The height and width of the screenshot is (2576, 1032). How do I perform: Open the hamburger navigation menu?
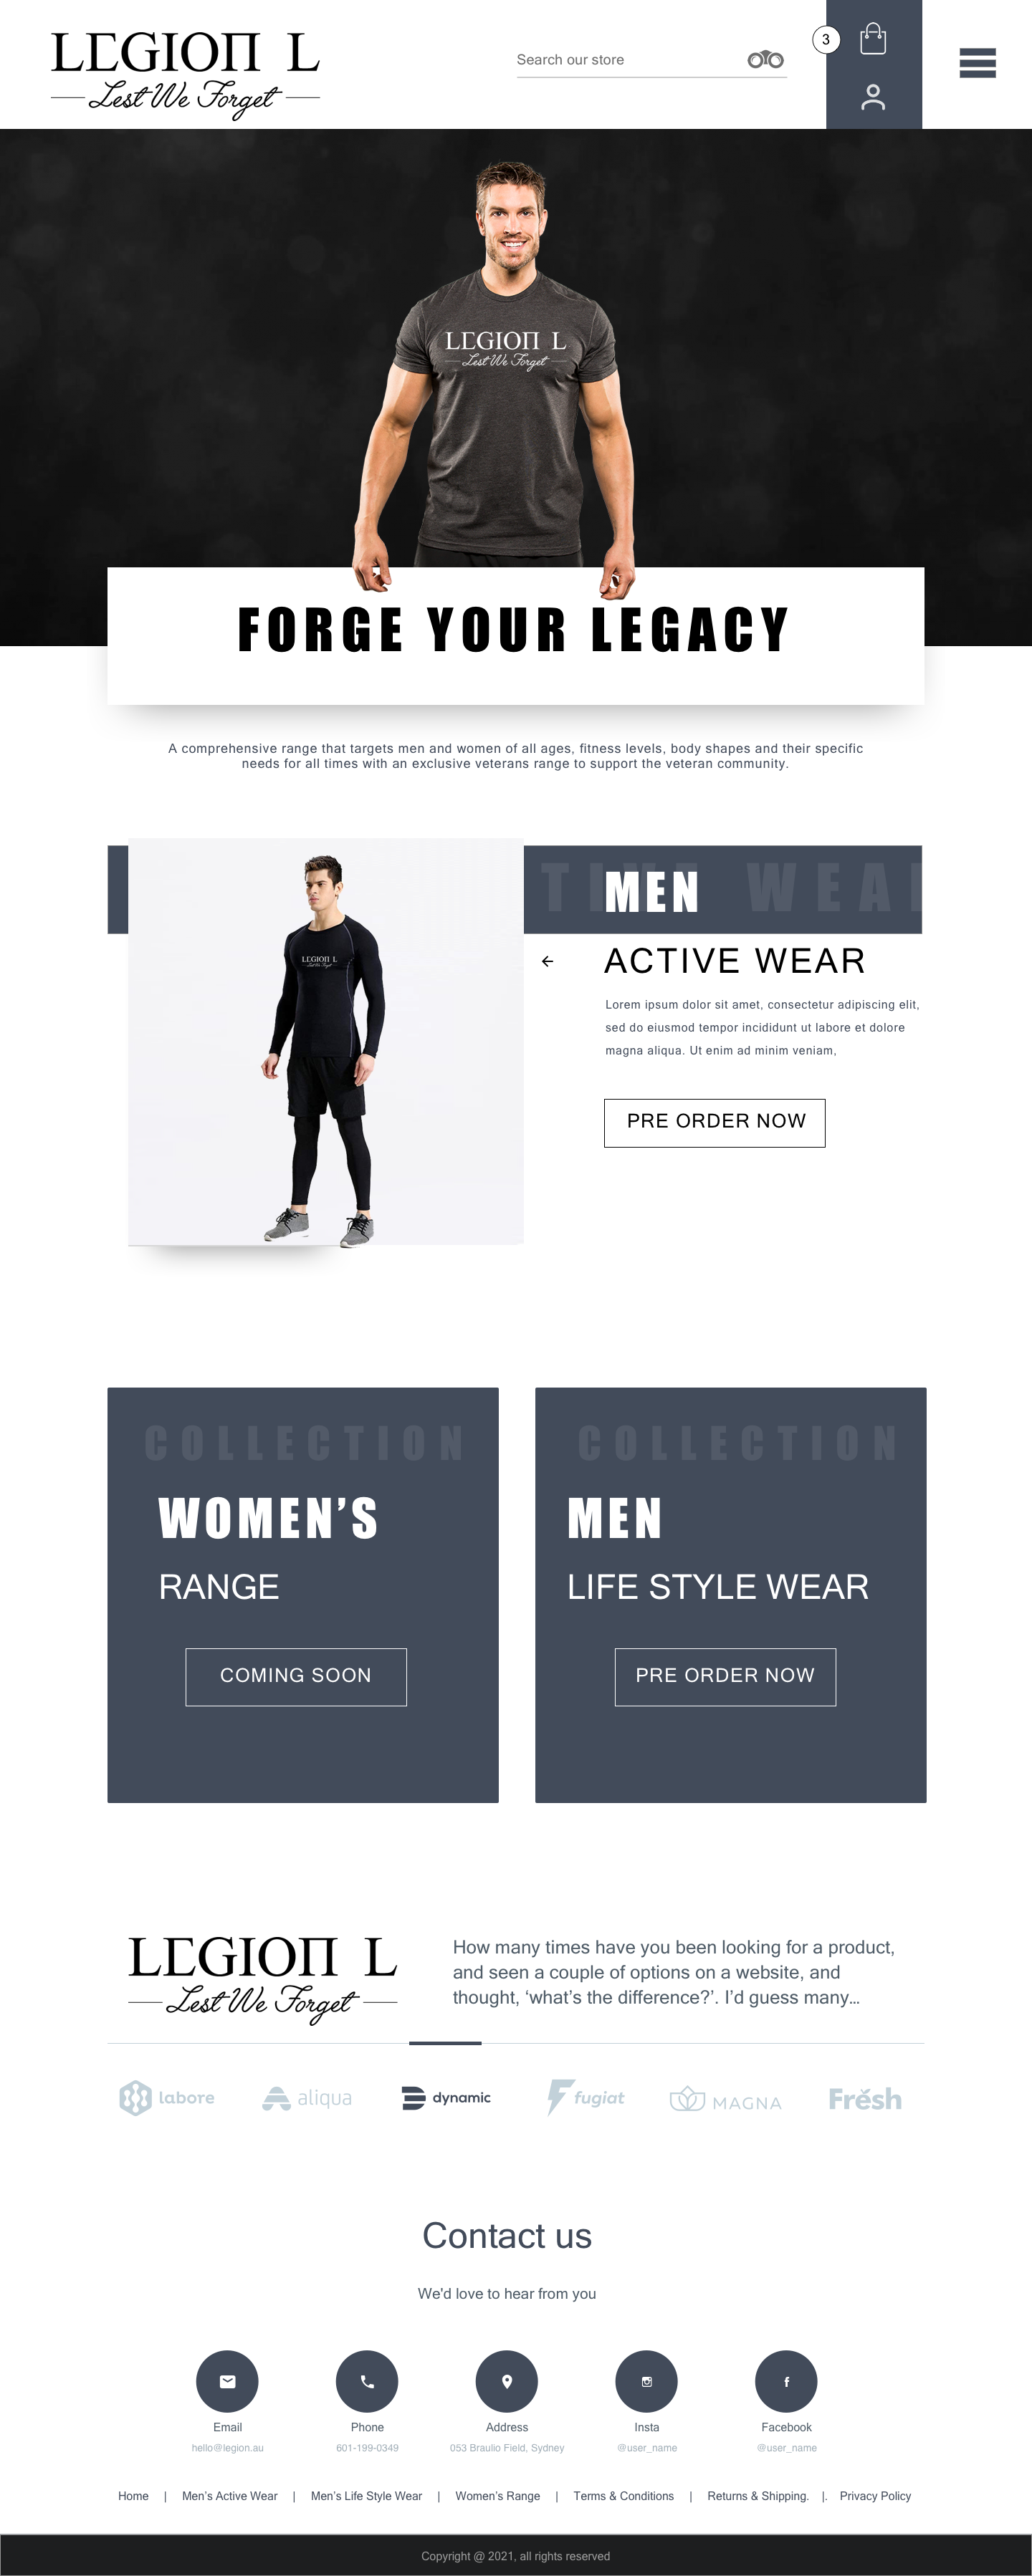(977, 62)
